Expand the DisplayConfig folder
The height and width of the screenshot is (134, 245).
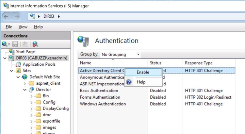tap(32, 109)
